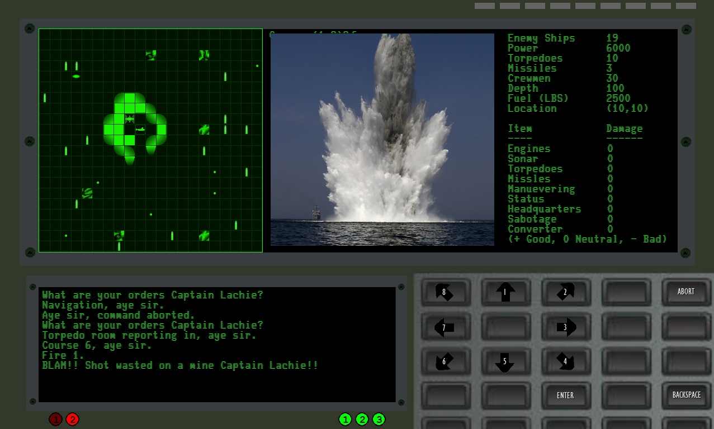Click the 'Headquarters' damage row label
Viewport: 714px width, 429px height.
(x=545, y=209)
